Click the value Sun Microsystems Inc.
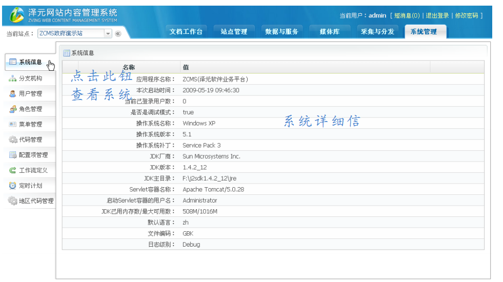 211,156
